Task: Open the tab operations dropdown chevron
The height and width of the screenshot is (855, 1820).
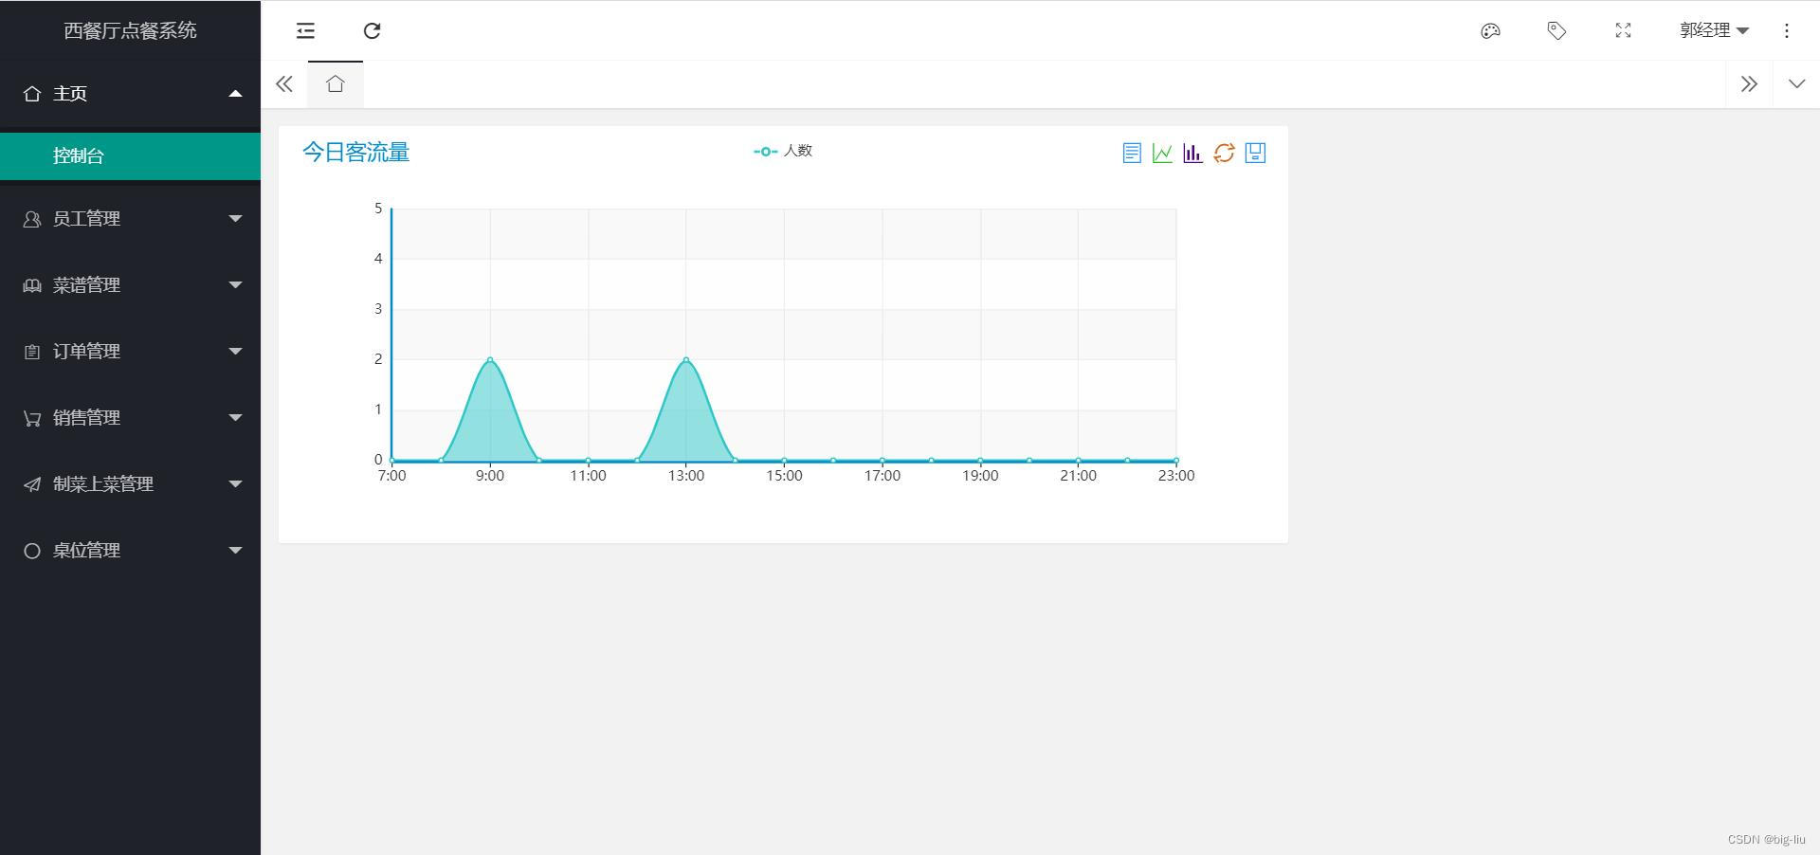Action: (1796, 84)
